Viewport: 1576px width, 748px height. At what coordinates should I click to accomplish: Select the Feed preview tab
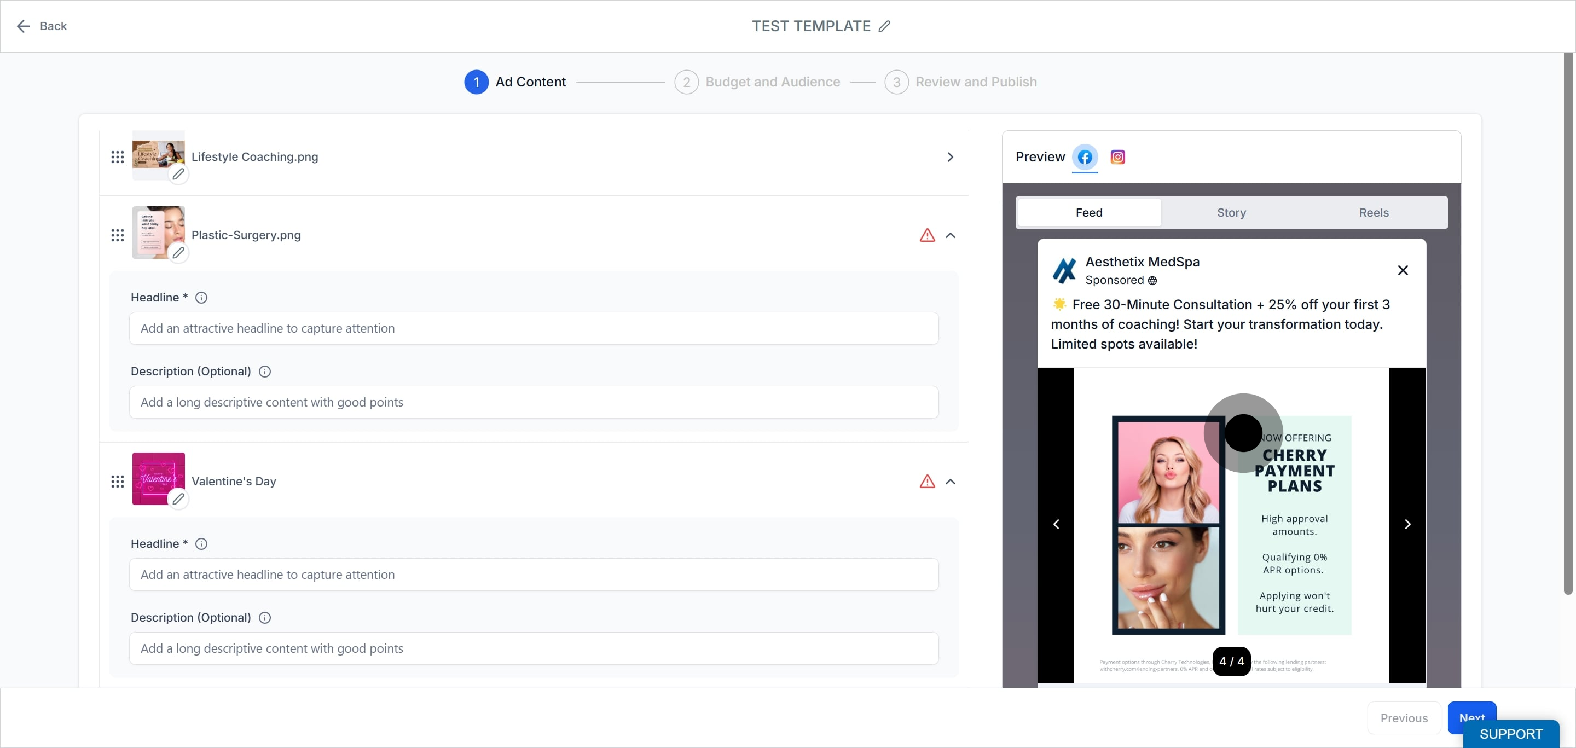coord(1089,213)
